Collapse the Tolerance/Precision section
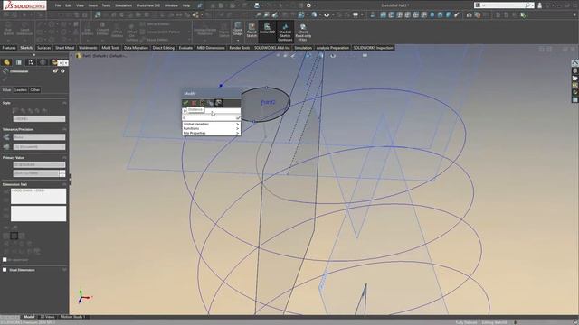 (64, 129)
